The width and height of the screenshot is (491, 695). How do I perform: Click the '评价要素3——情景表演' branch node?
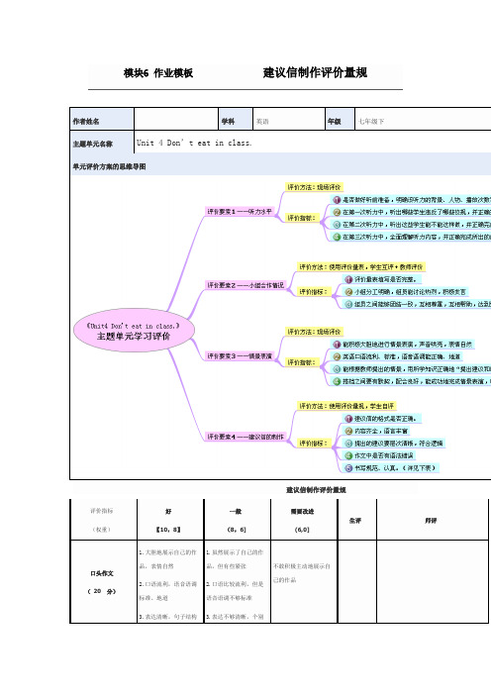click(240, 356)
